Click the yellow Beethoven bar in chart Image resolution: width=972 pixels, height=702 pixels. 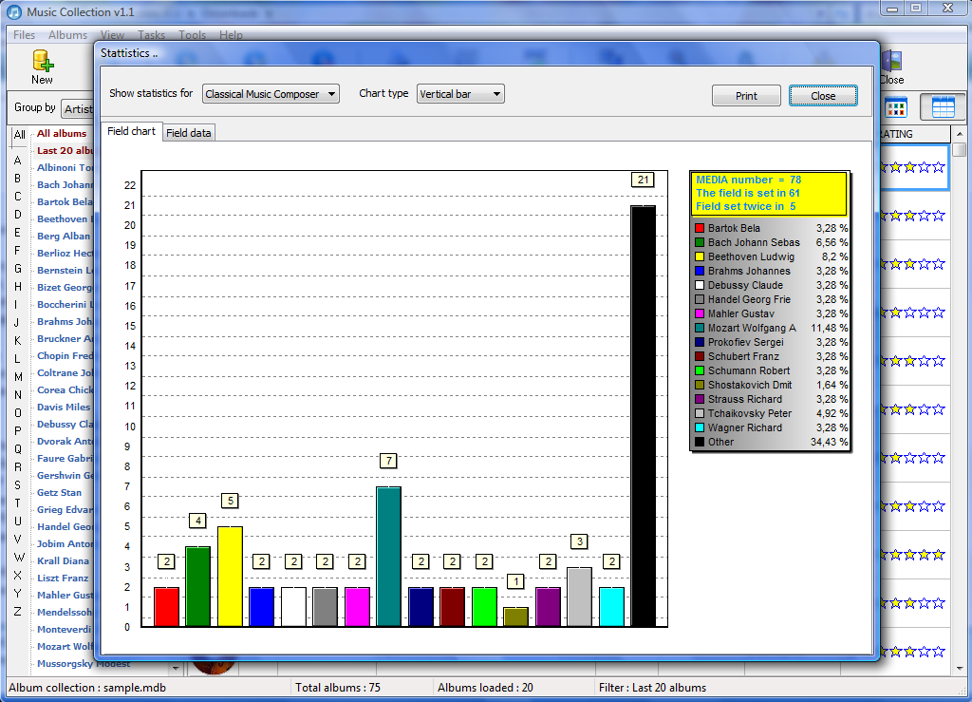tap(230, 576)
